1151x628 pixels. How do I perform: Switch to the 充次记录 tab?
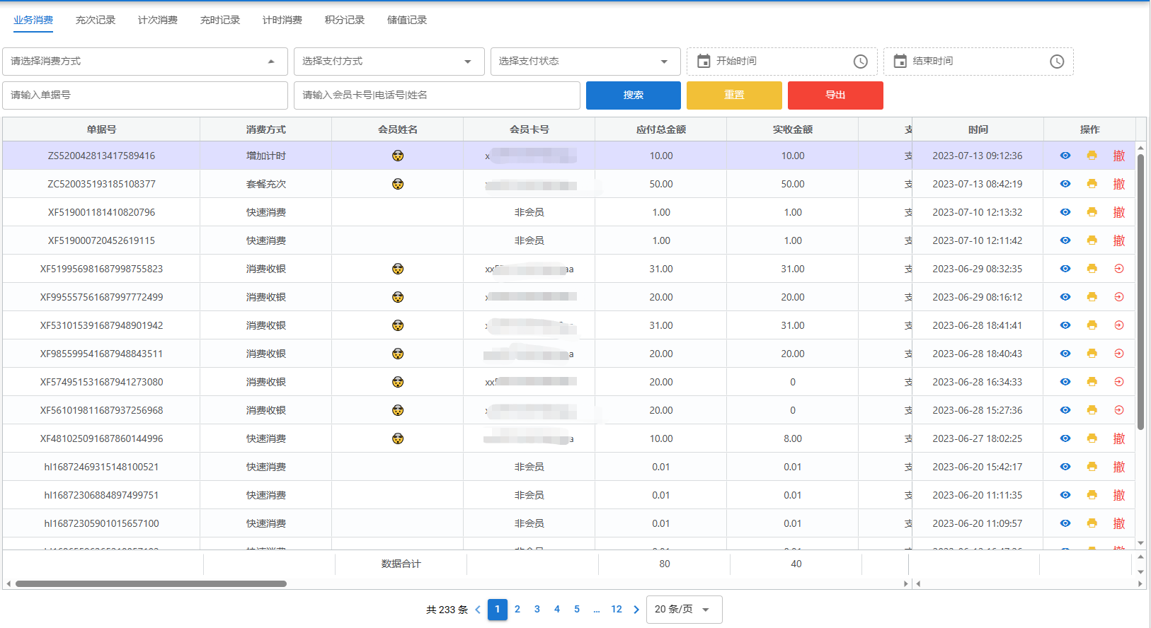[96, 20]
